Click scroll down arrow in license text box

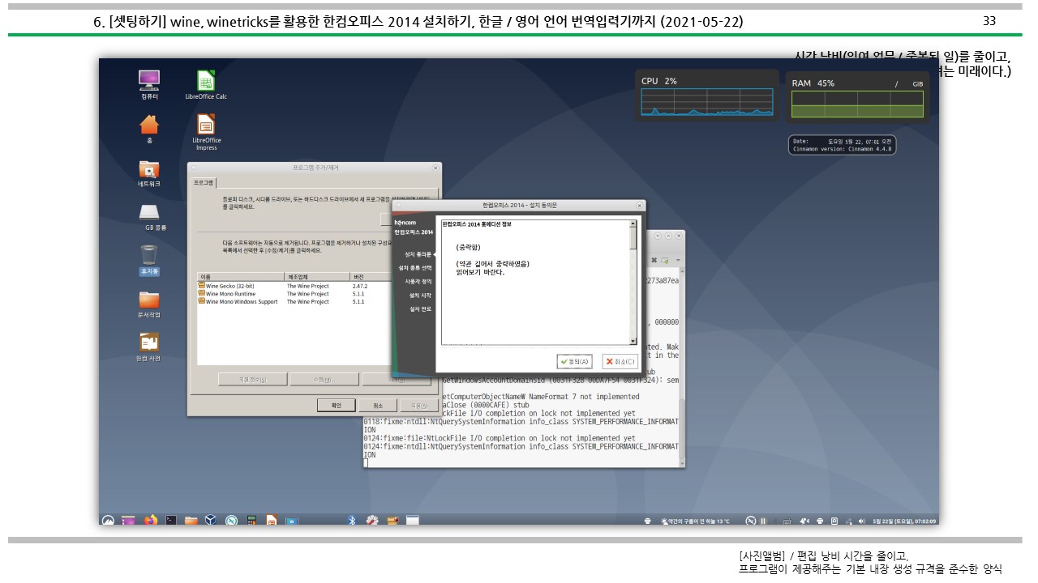(x=633, y=341)
